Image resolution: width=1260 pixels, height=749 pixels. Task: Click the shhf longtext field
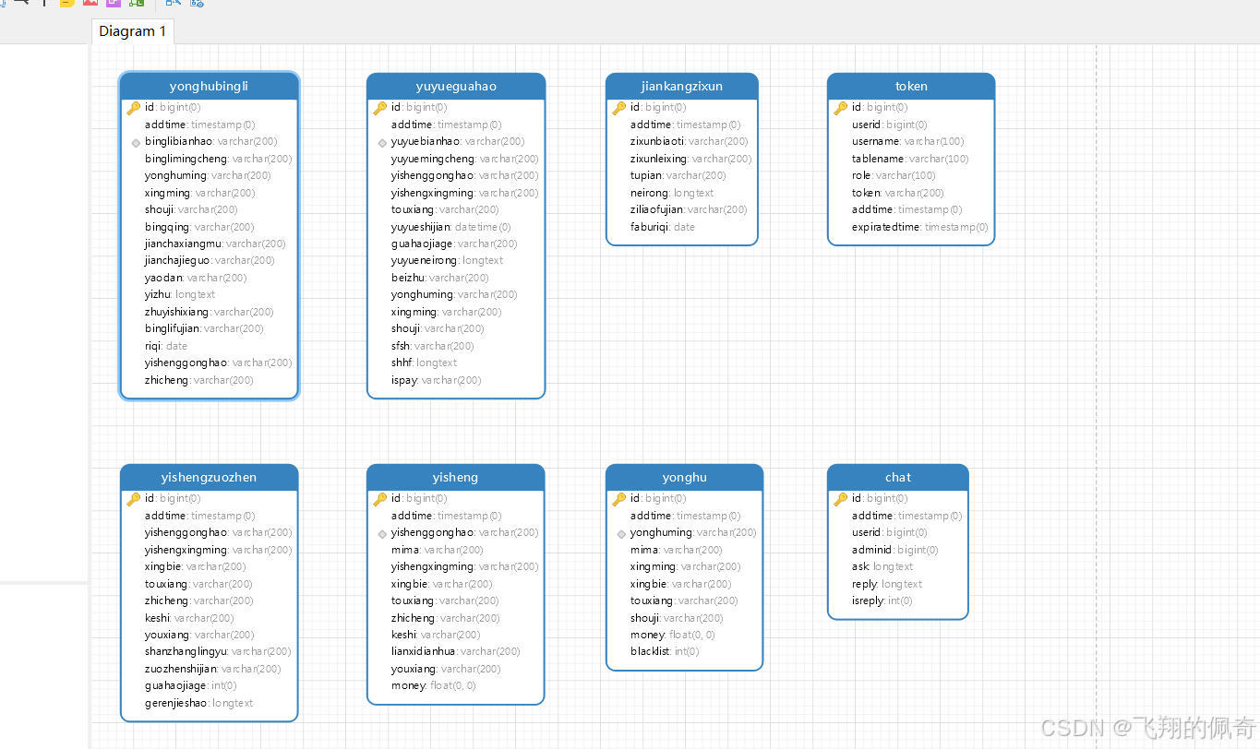click(x=425, y=363)
